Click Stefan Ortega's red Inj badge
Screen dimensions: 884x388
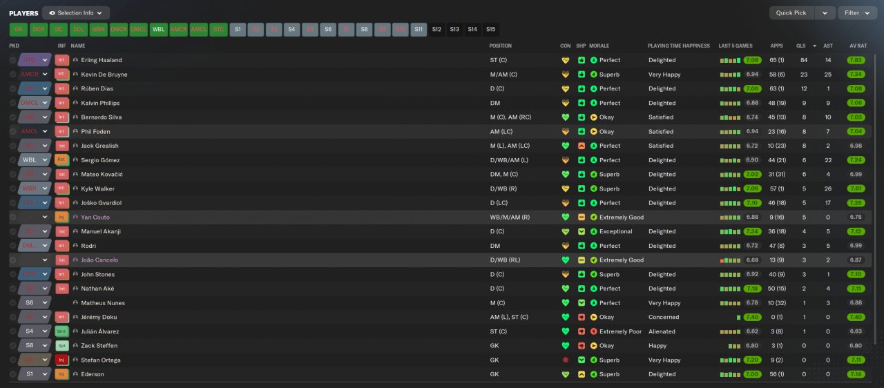[x=62, y=360]
